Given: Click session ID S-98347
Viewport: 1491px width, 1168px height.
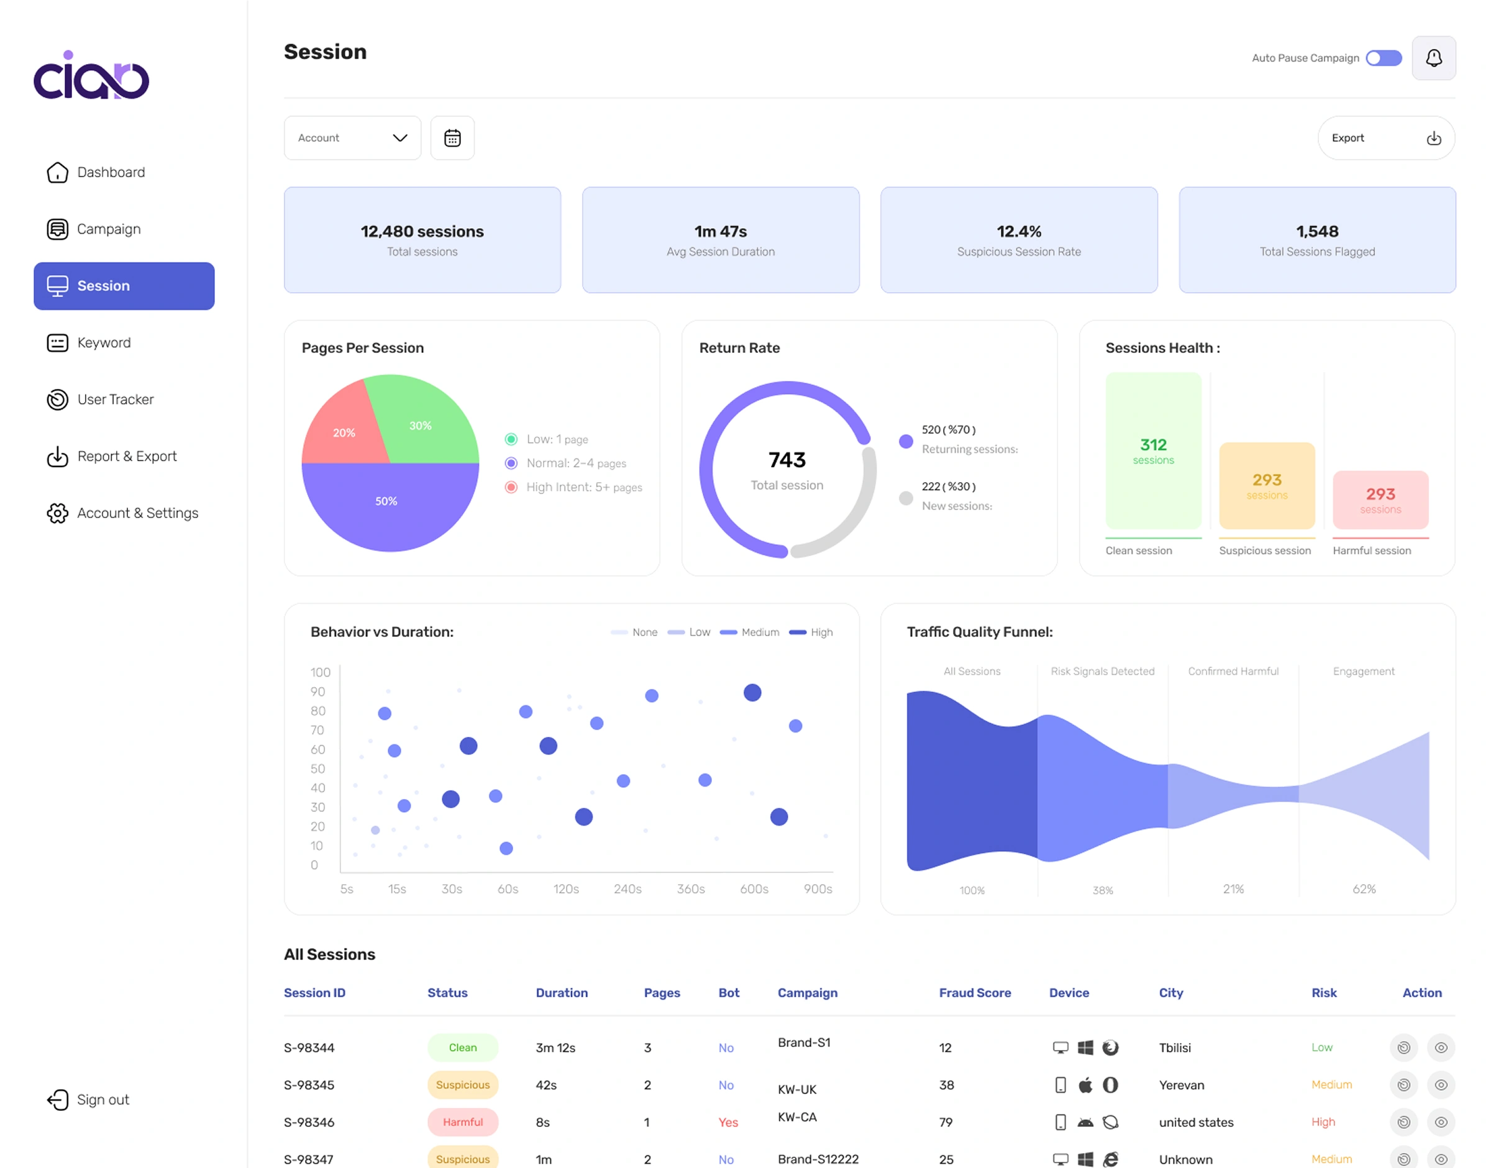Looking at the screenshot, I should pos(308,1159).
